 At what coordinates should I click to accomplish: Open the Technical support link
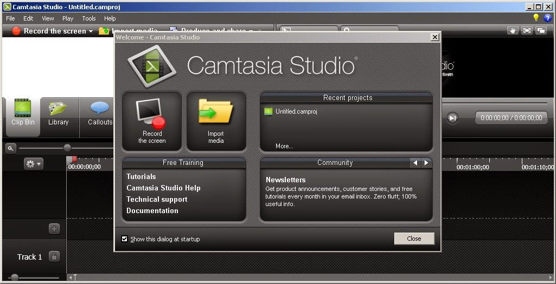click(157, 199)
